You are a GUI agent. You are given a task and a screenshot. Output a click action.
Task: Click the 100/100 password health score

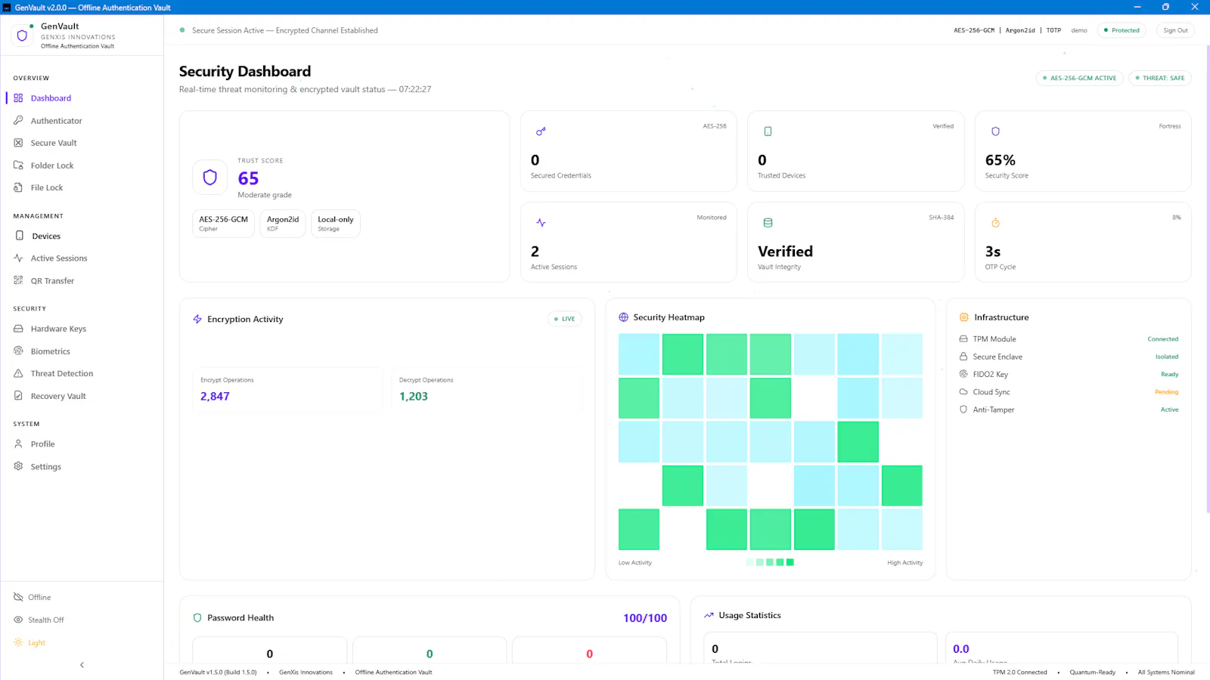tap(645, 618)
